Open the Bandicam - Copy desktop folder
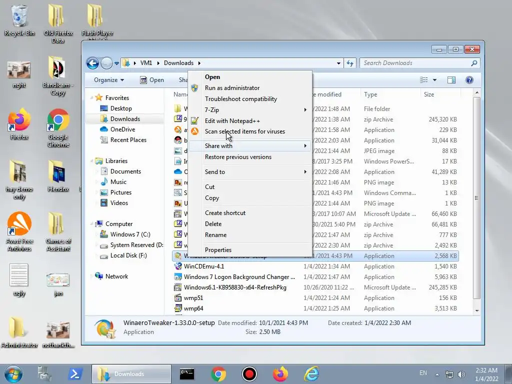This screenshot has height=384, width=512. click(x=58, y=76)
